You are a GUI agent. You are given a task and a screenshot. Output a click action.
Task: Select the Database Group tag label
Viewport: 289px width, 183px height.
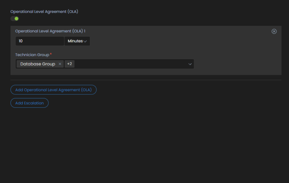(x=38, y=64)
